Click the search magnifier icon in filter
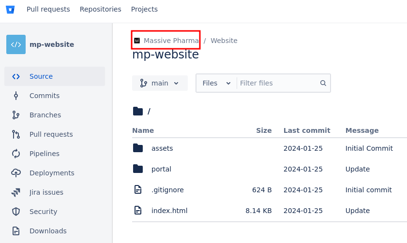 click(323, 83)
